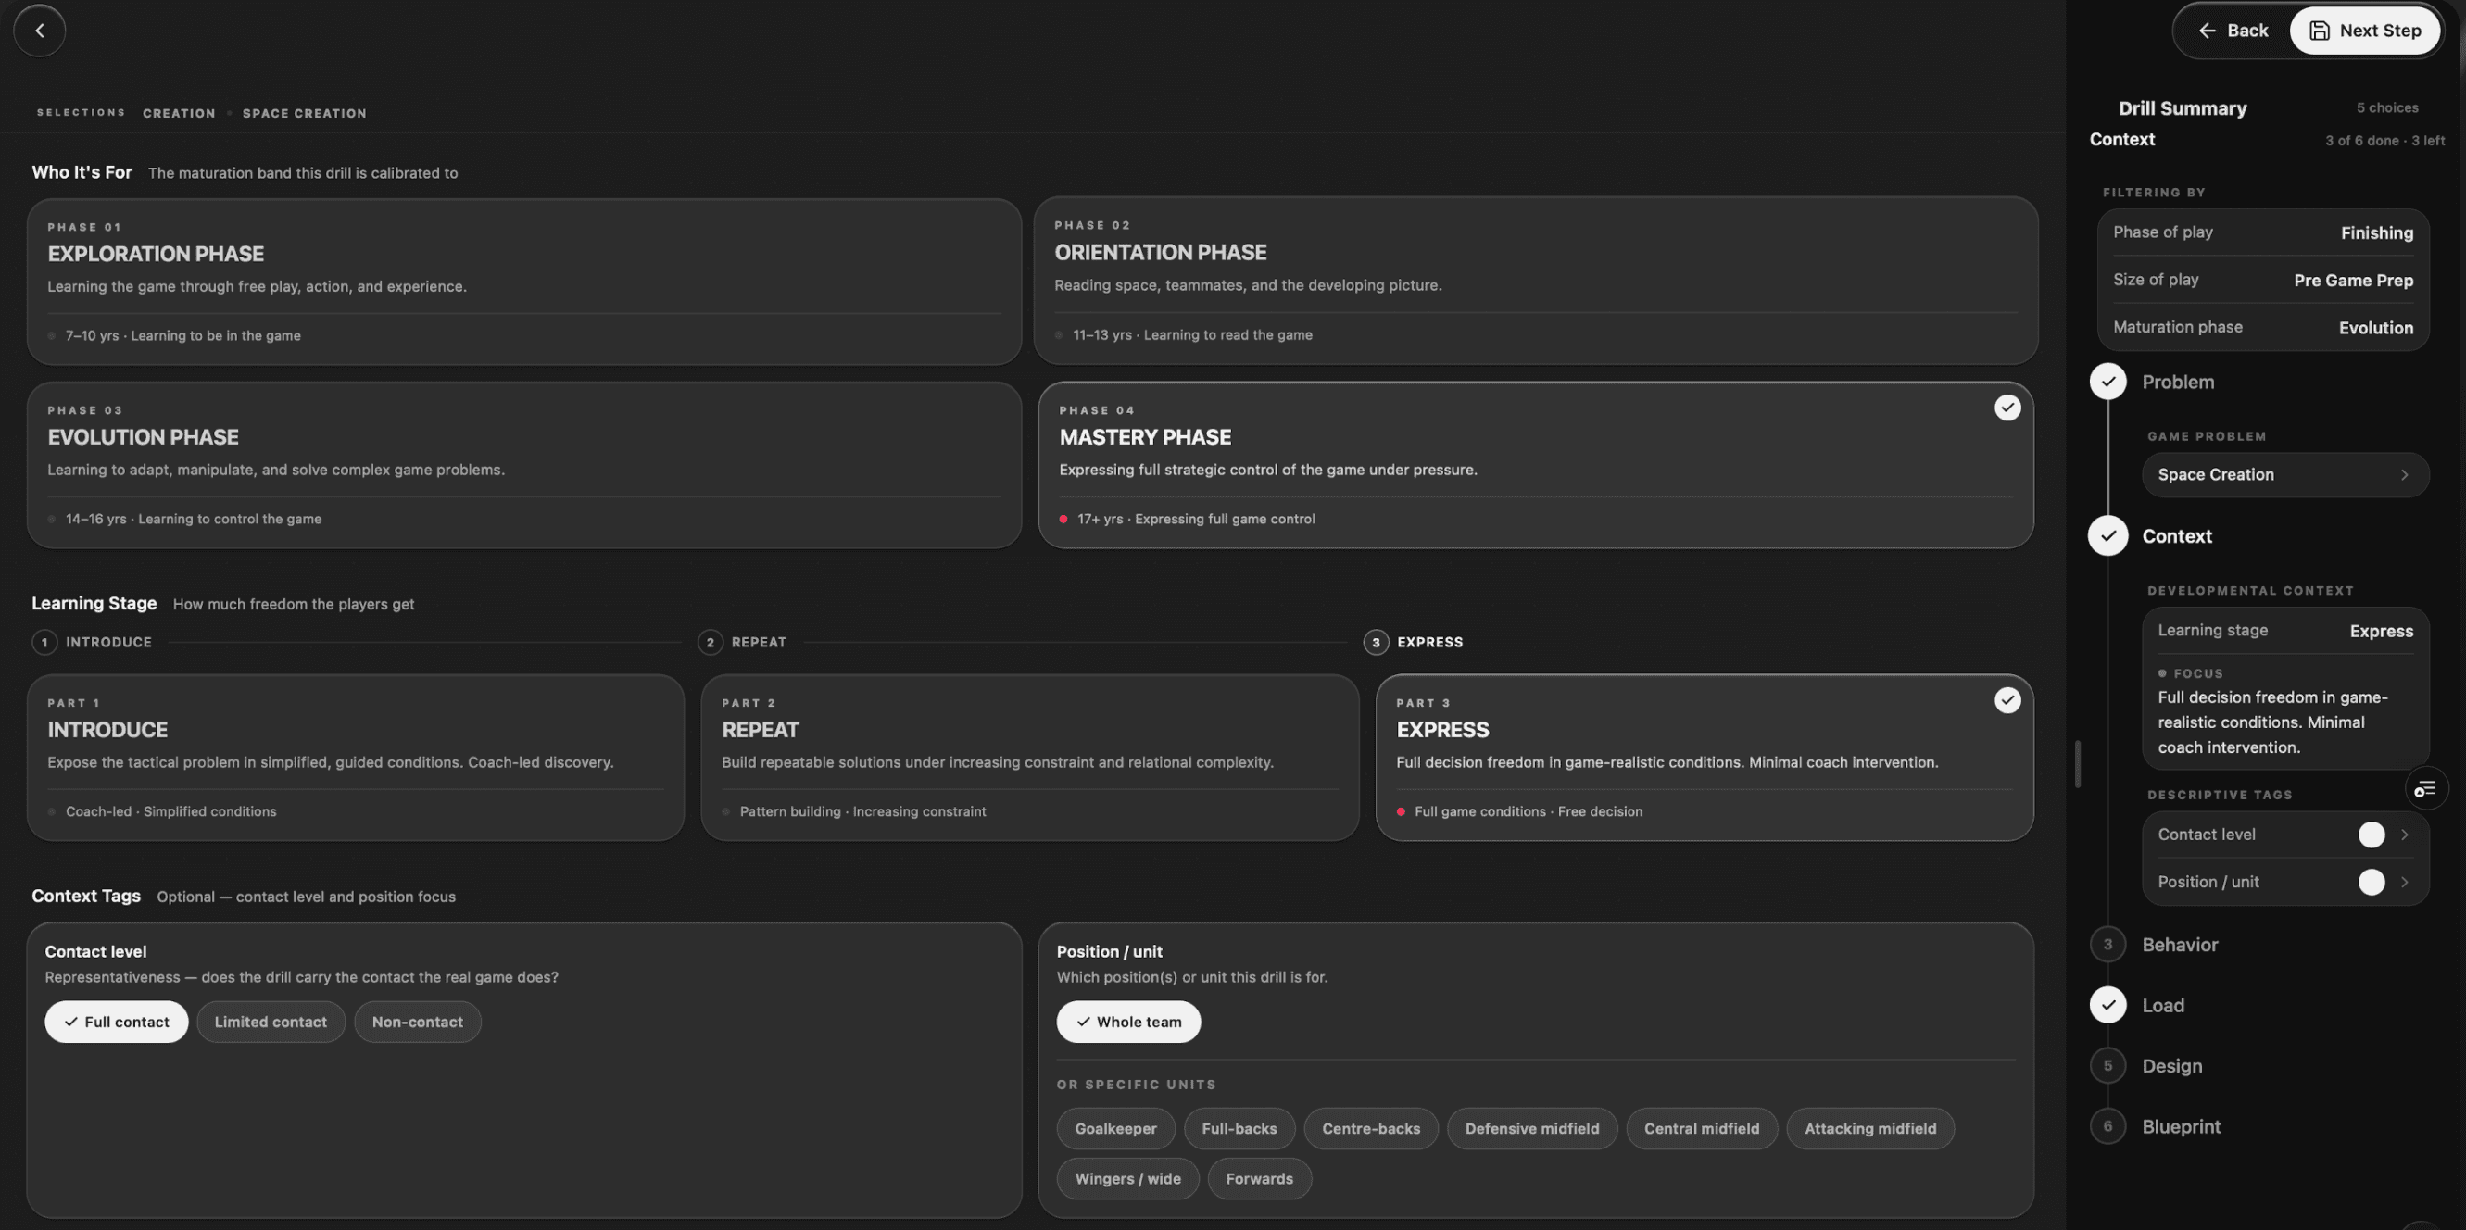Image resolution: width=2466 pixels, height=1230 pixels.
Task: Click the Contact level white dot indicator
Action: 2372,835
